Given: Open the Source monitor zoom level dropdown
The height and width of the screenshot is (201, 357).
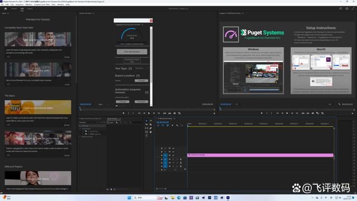Looking at the screenshot, I should 103,104.
